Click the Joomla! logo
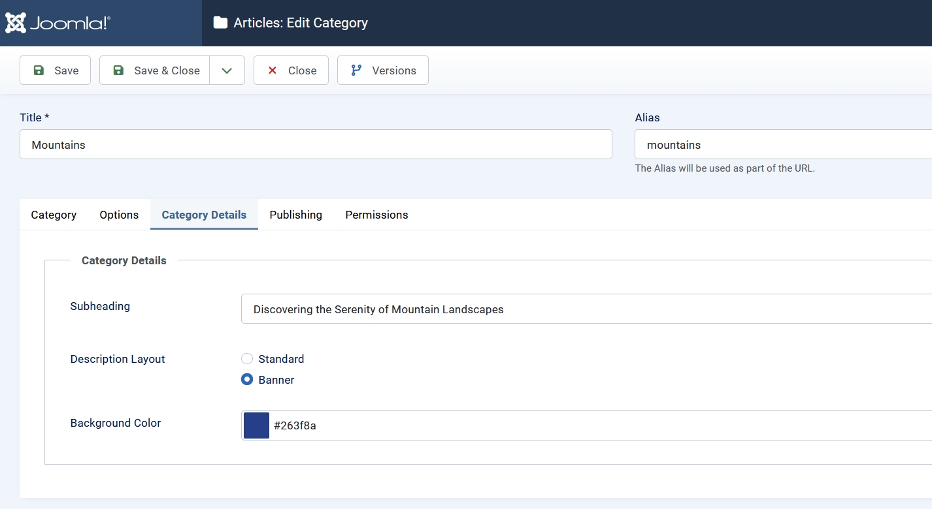 tap(58, 23)
